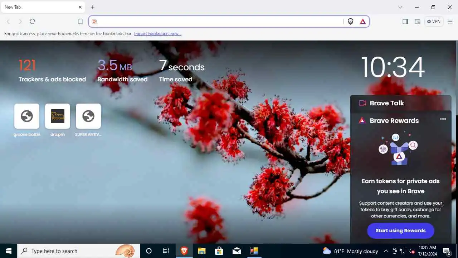
Task: Open the VPN button
Action: click(x=434, y=21)
